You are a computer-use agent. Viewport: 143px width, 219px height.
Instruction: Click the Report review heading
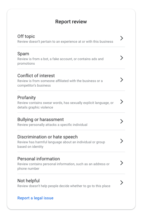coord(71,22)
